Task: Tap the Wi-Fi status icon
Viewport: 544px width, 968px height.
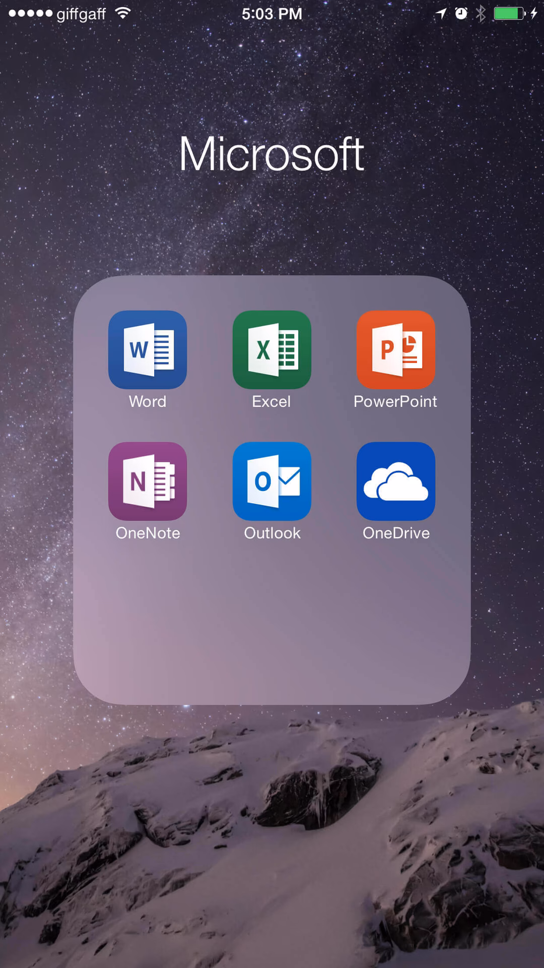Action: pos(122,13)
